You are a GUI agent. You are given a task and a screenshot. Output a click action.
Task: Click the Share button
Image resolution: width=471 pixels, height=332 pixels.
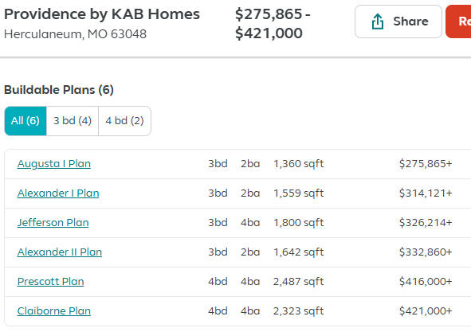coord(398,21)
